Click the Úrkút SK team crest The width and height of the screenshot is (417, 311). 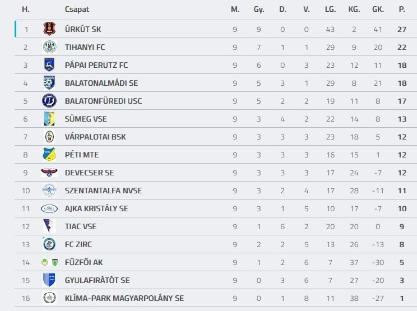(49, 29)
